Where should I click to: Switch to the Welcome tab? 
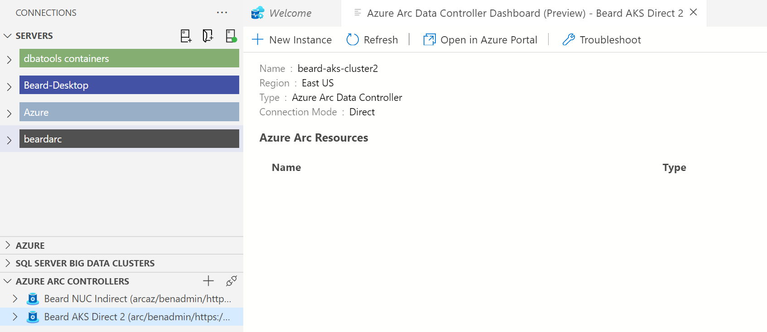pyautogui.click(x=292, y=13)
